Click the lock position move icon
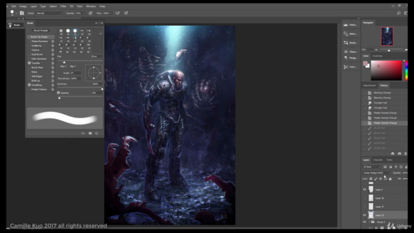 coord(380,179)
